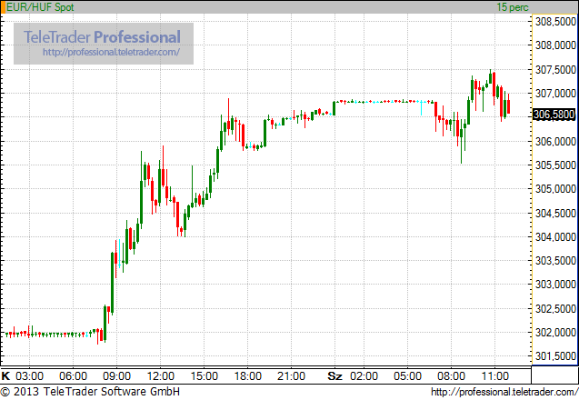Open the professional.teletrader.com link in footer
Screen dimensions: 579x400
504,392
